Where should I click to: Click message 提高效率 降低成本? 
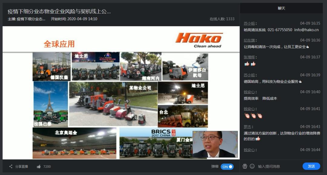pos(260,99)
